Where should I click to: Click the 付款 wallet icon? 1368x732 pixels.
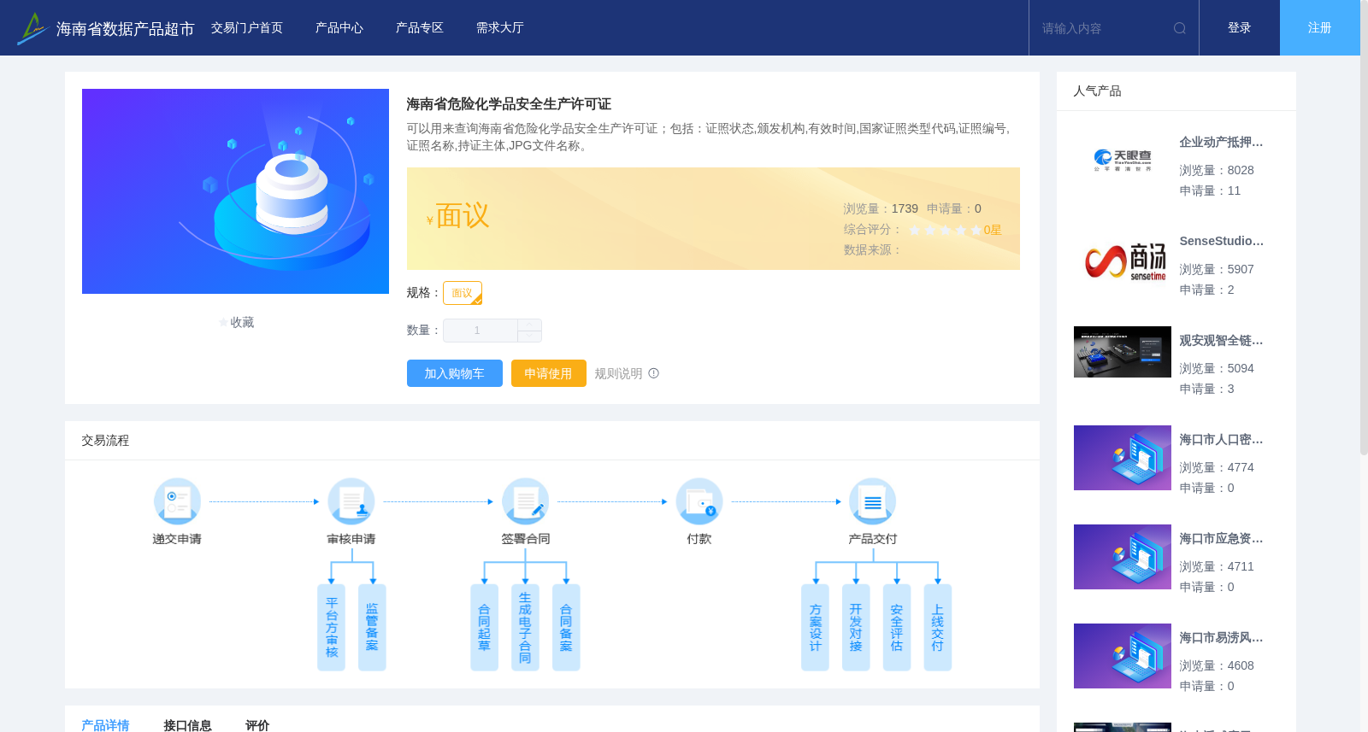click(x=699, y=501)
